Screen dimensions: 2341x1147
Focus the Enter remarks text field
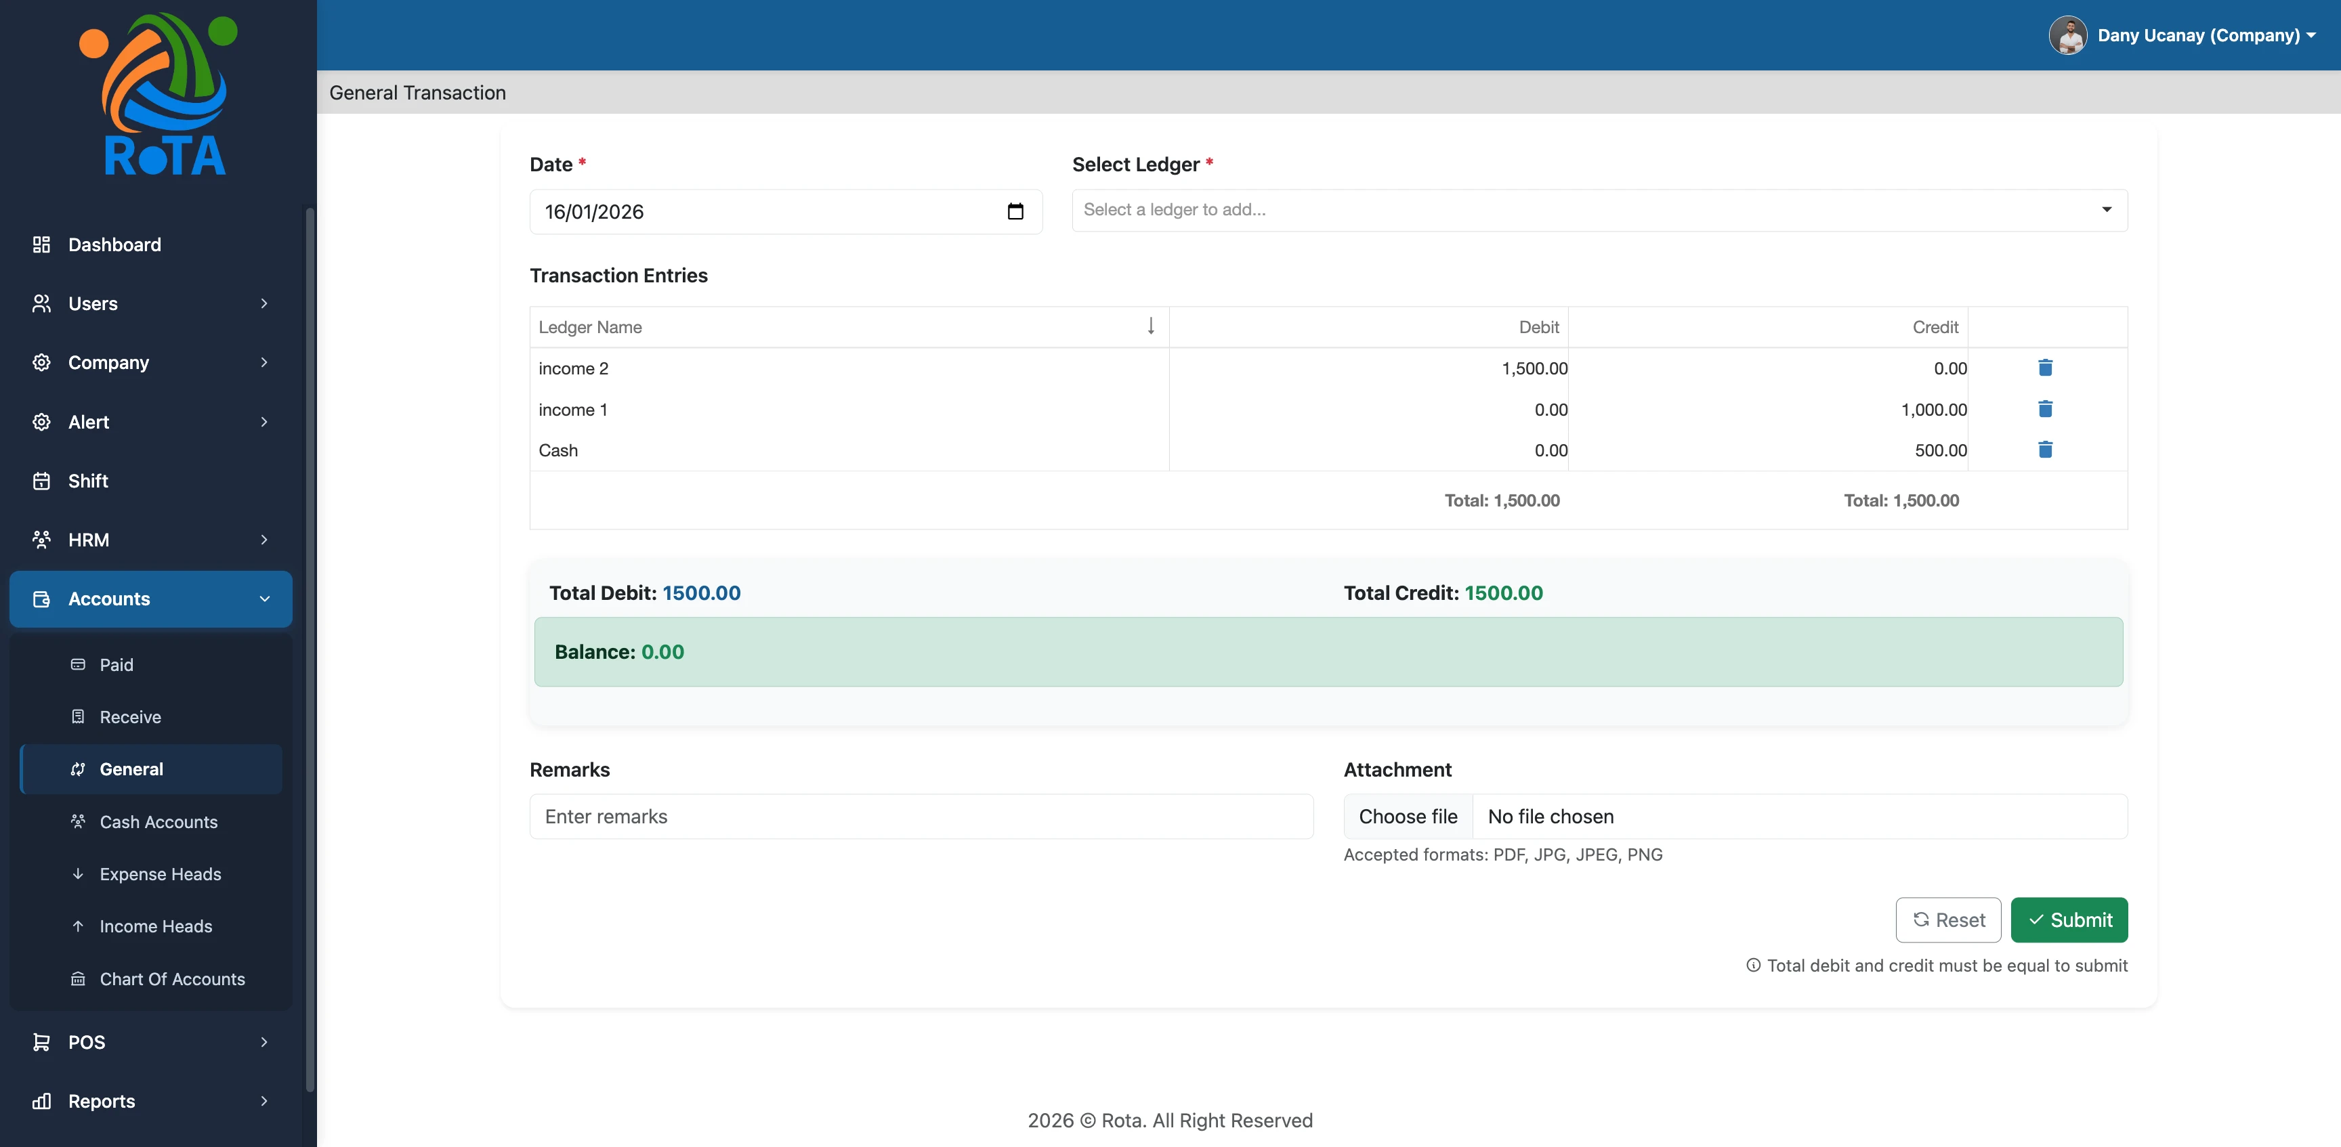click(x=921, y=817)
